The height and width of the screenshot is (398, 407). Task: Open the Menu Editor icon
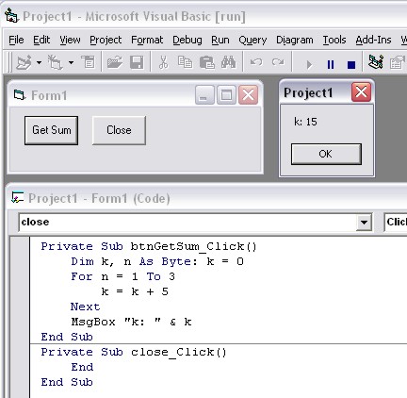coord(89,62)
